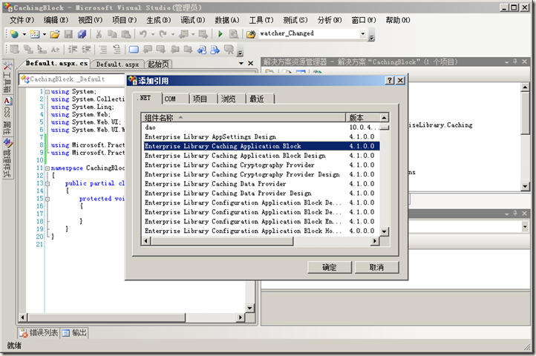This screenshot has height=356, width=536.
Task: Select Enterprise Library Caching Cryptography Provider row
Action: (261, 165)
